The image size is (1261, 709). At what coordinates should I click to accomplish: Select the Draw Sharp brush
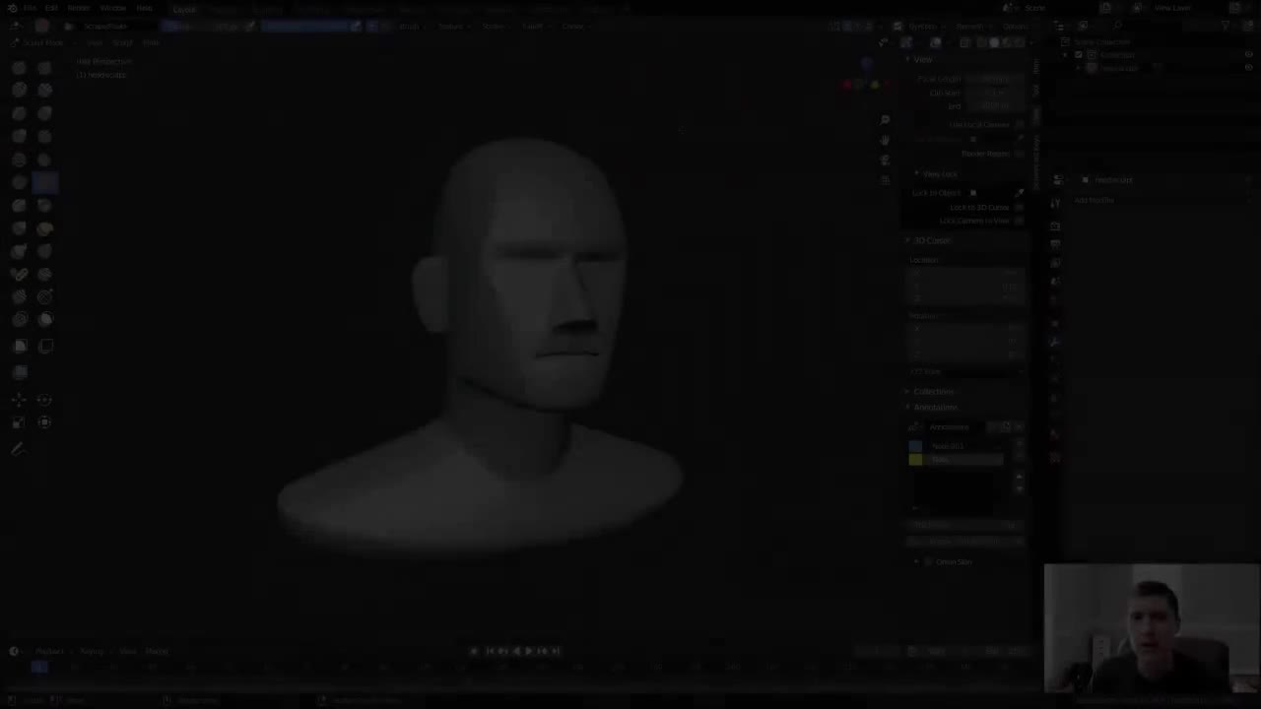(45, 67)
